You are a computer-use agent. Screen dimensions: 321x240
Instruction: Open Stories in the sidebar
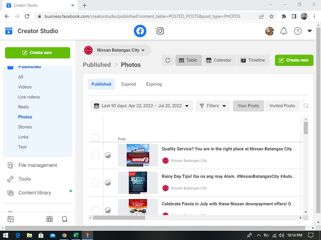coord(25,127)
